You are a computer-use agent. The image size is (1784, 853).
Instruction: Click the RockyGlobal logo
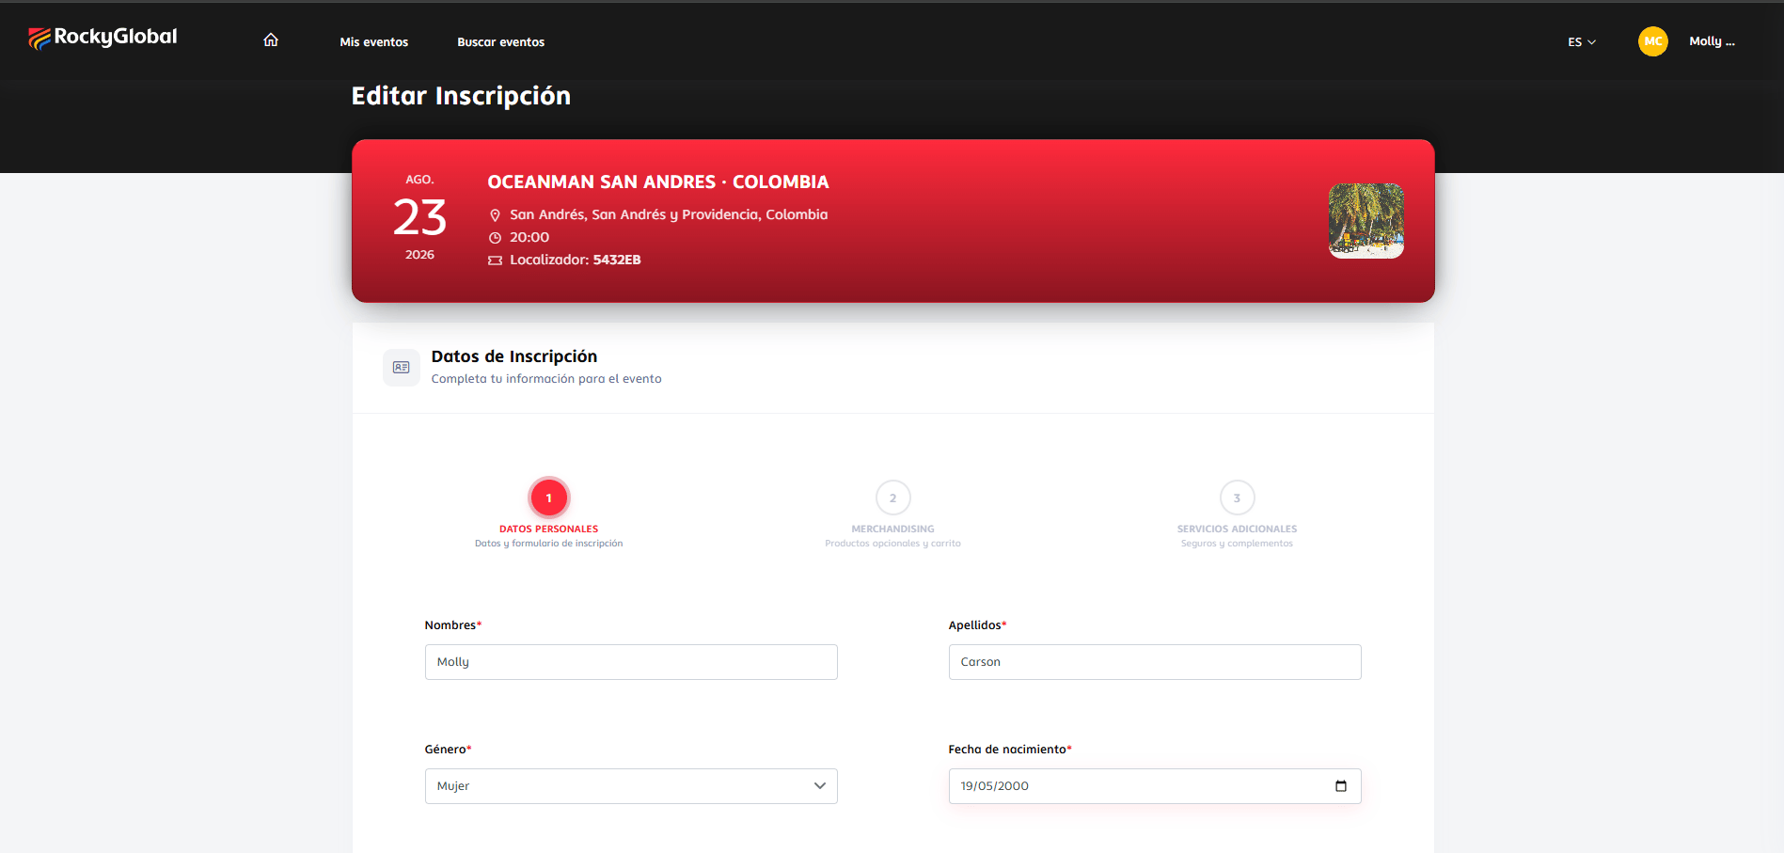click(x=103, y=38)
